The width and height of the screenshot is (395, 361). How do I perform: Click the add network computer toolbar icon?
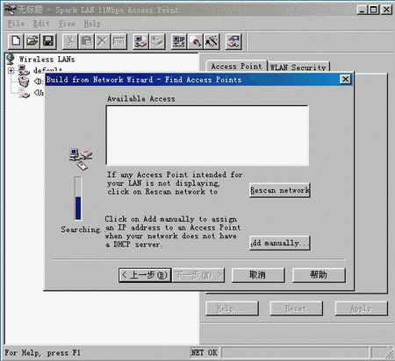(140, 41)
